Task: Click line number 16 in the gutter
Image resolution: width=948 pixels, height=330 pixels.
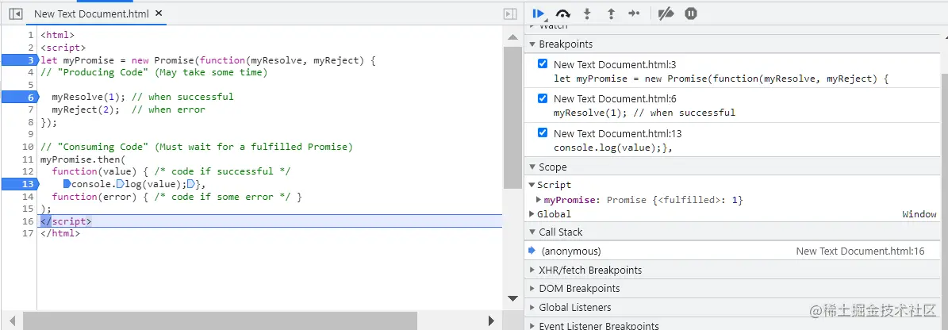Action: (x=28, y=221)
